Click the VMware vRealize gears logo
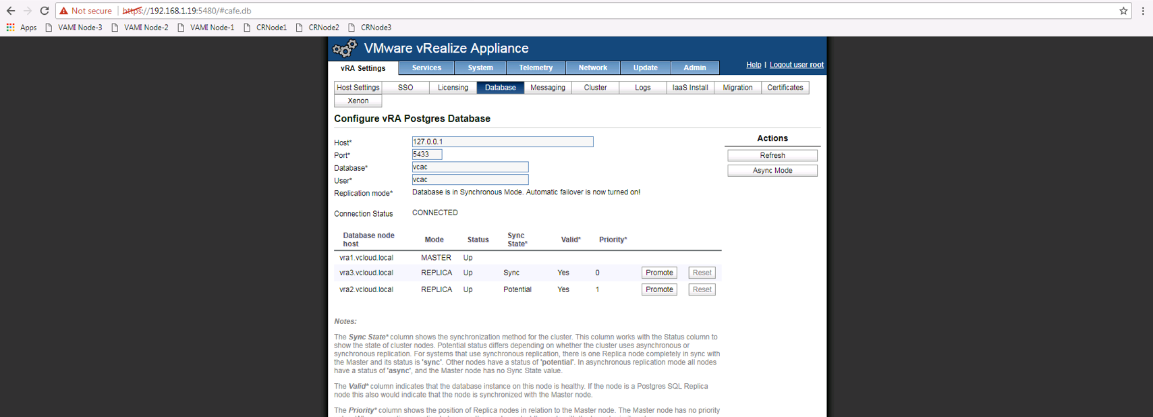This screenshot has height=417, width=1153. [345, 49]
